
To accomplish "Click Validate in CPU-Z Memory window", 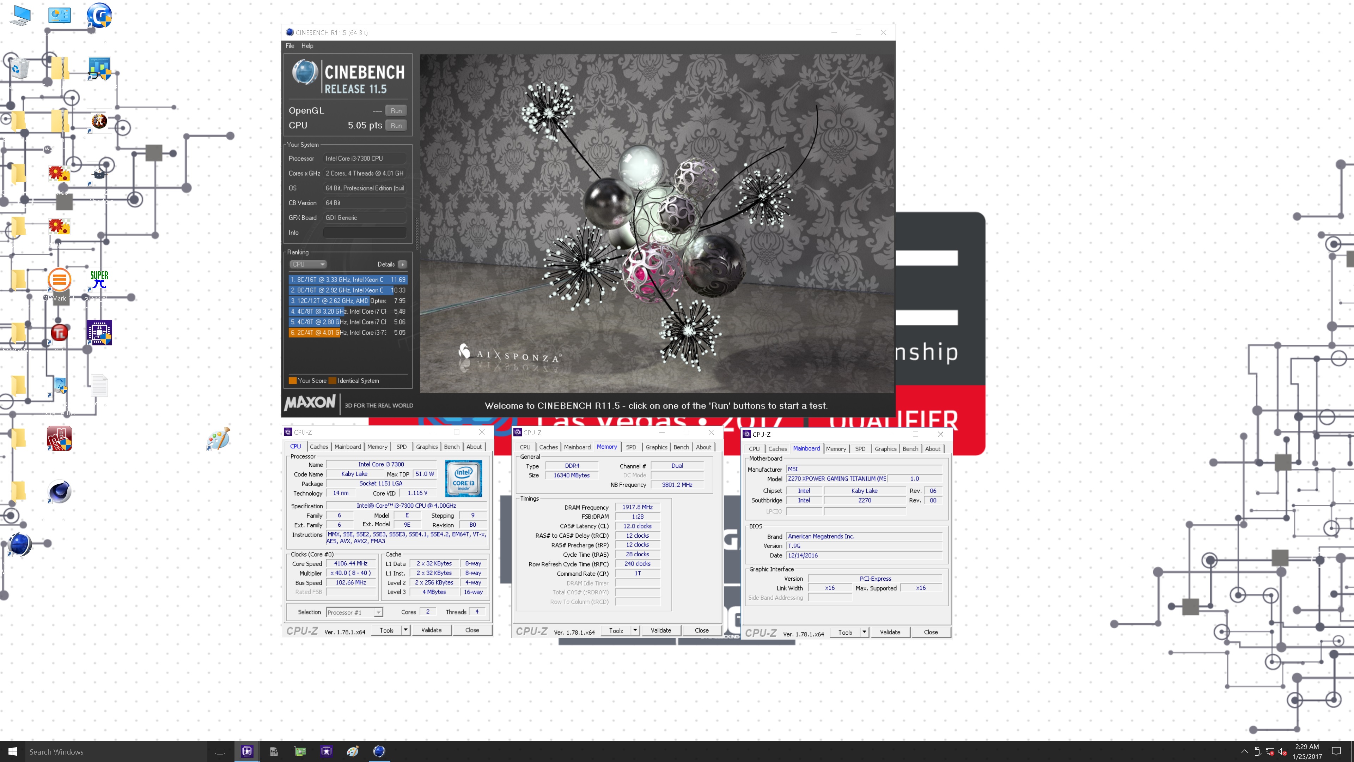I will pos(661,630).
